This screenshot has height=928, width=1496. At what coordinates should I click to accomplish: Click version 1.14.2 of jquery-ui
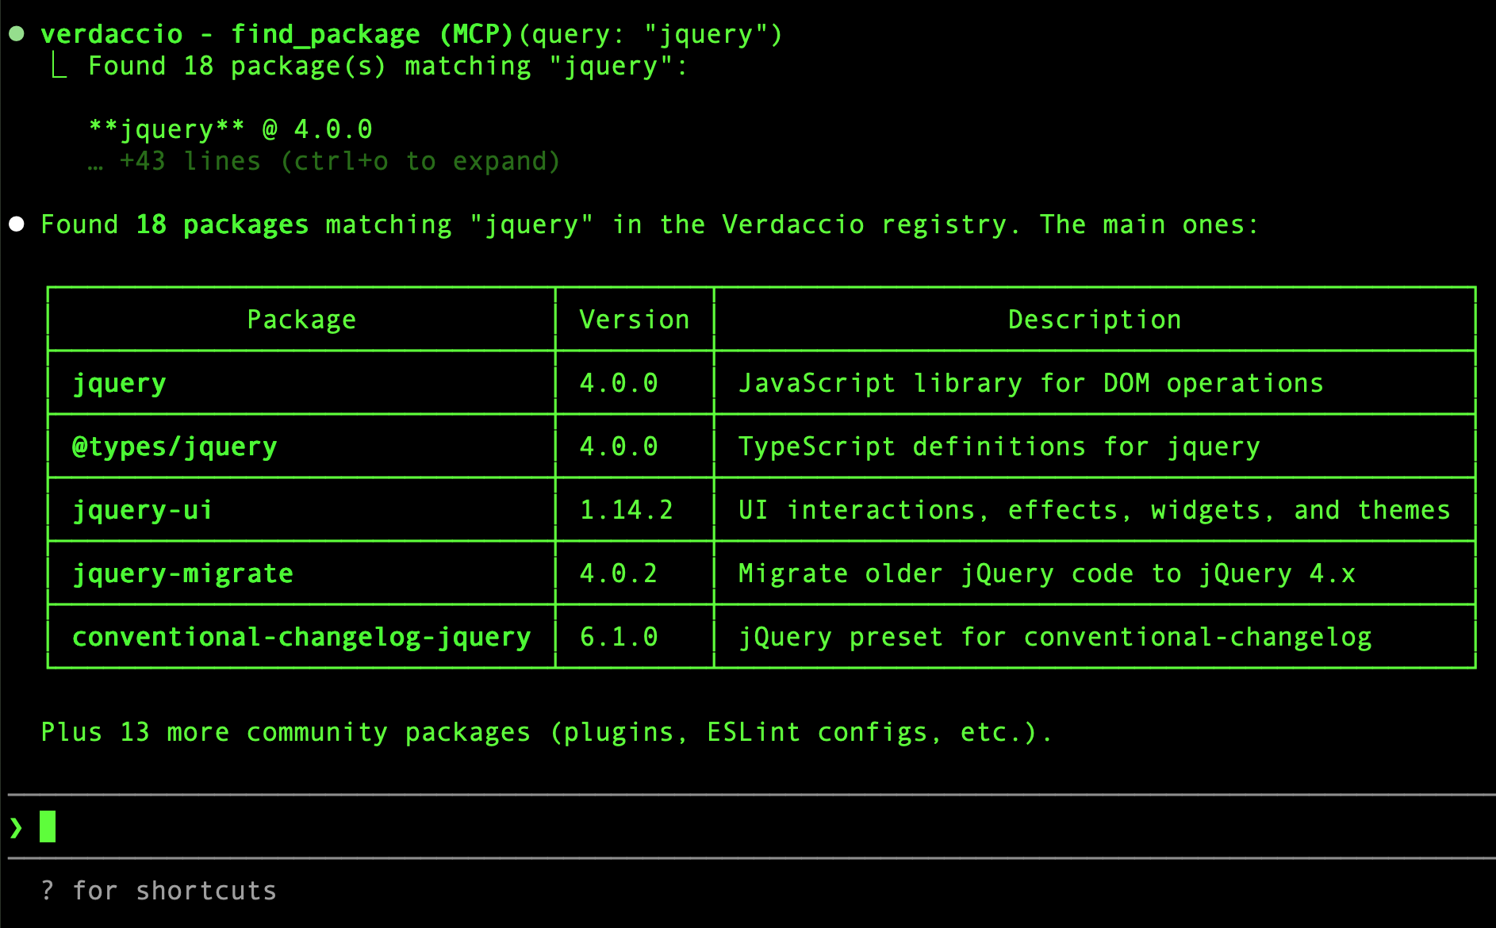tap(627, 510)
